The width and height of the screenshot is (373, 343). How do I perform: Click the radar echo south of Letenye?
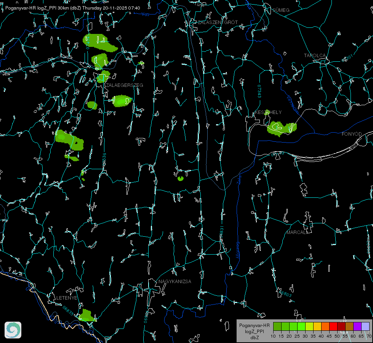pyautogui.click(x=86, y=315)
